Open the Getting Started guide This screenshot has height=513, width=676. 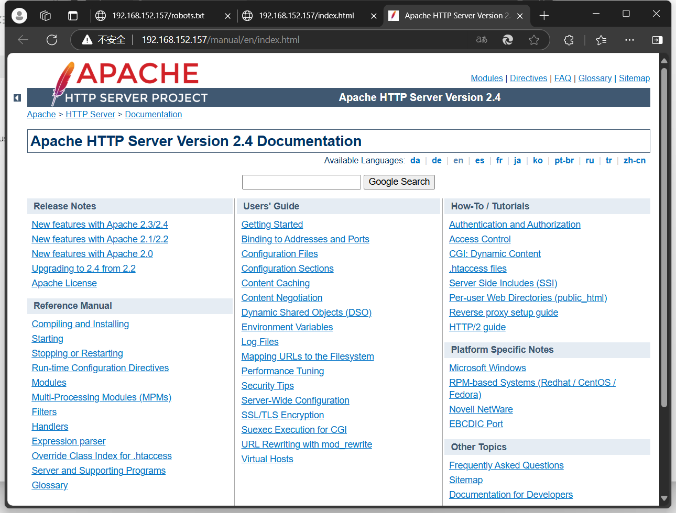pos(272,225)
